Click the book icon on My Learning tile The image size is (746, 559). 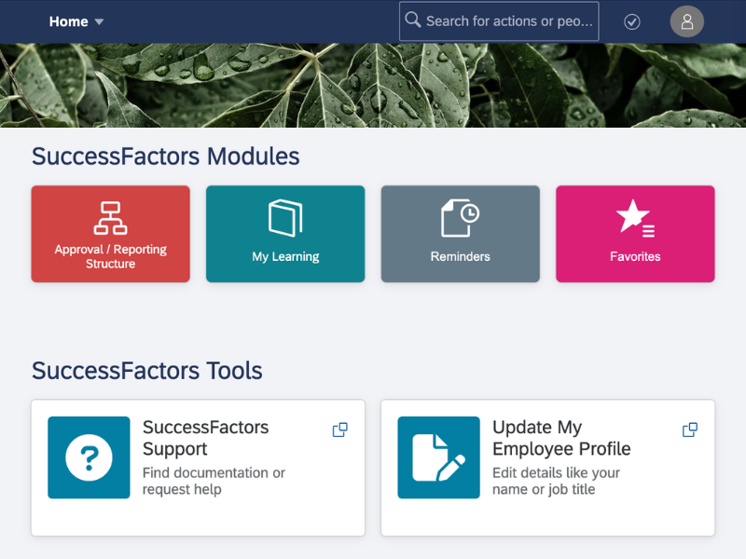tap(285, 218)
